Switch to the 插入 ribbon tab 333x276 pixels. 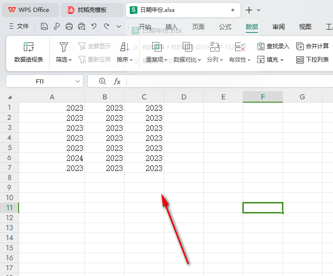tap(172, 27)
